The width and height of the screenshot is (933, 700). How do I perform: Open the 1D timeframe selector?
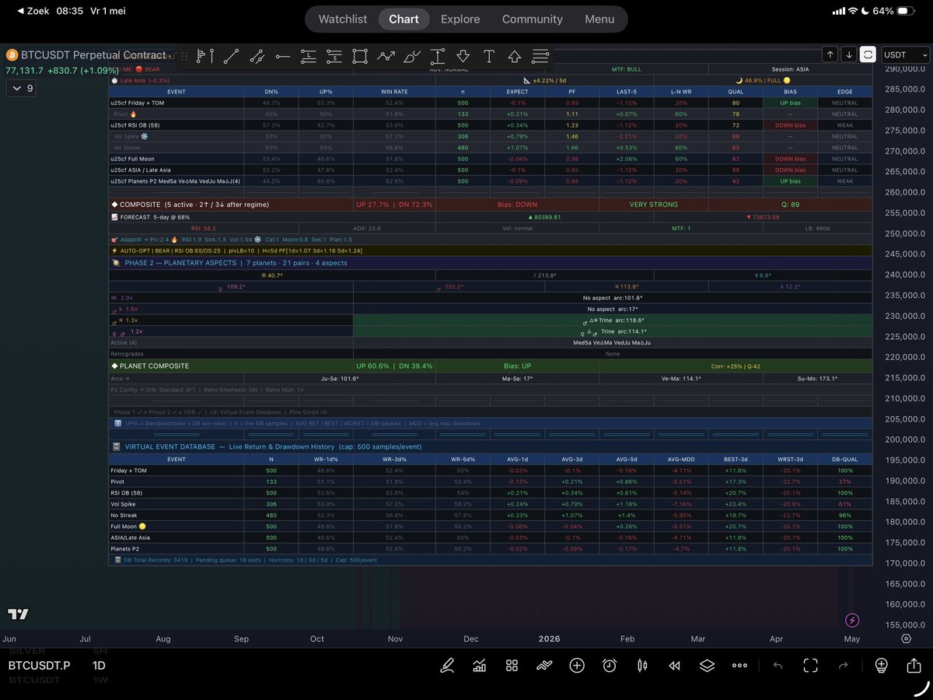(x=100, y=666)
